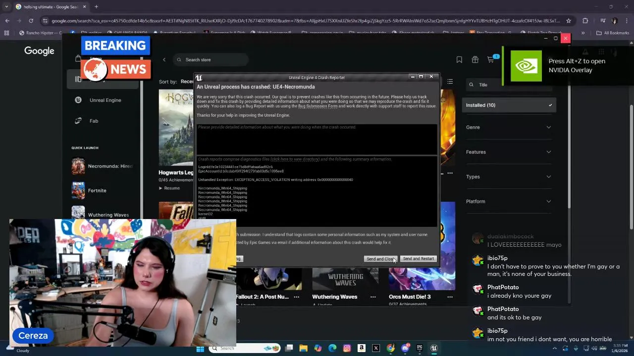This screenshot has height=356, width=634.
Task: Open Sort by dropdown in library
Action: pyautogui.click(x=177, y=82)
